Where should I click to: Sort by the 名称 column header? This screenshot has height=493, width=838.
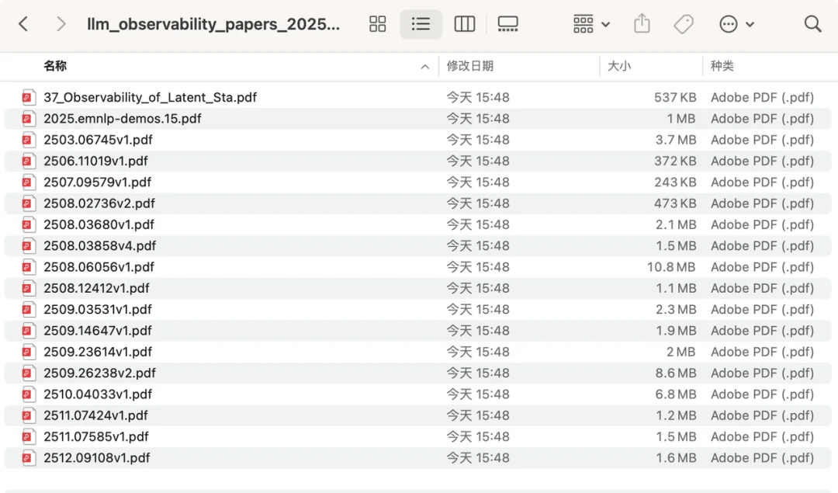[55, 66]
